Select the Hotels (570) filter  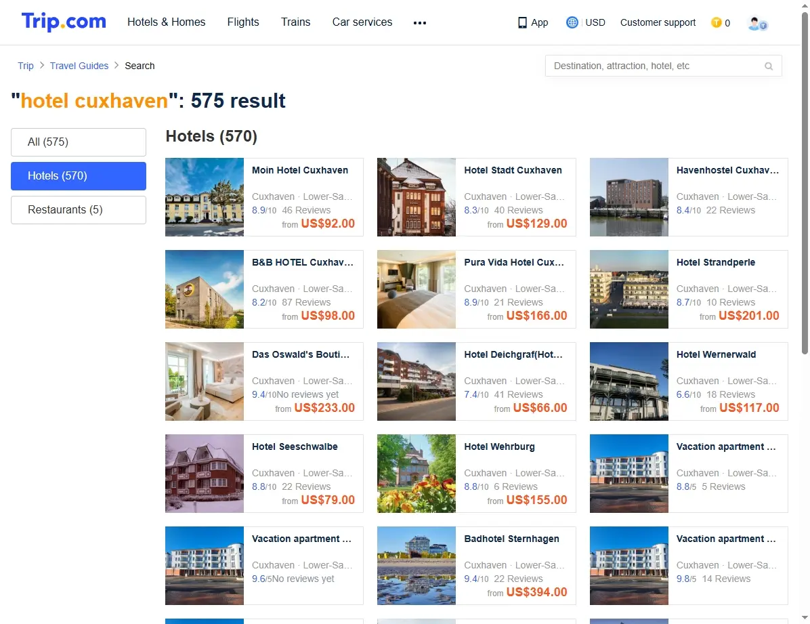(x=79, y=175)
